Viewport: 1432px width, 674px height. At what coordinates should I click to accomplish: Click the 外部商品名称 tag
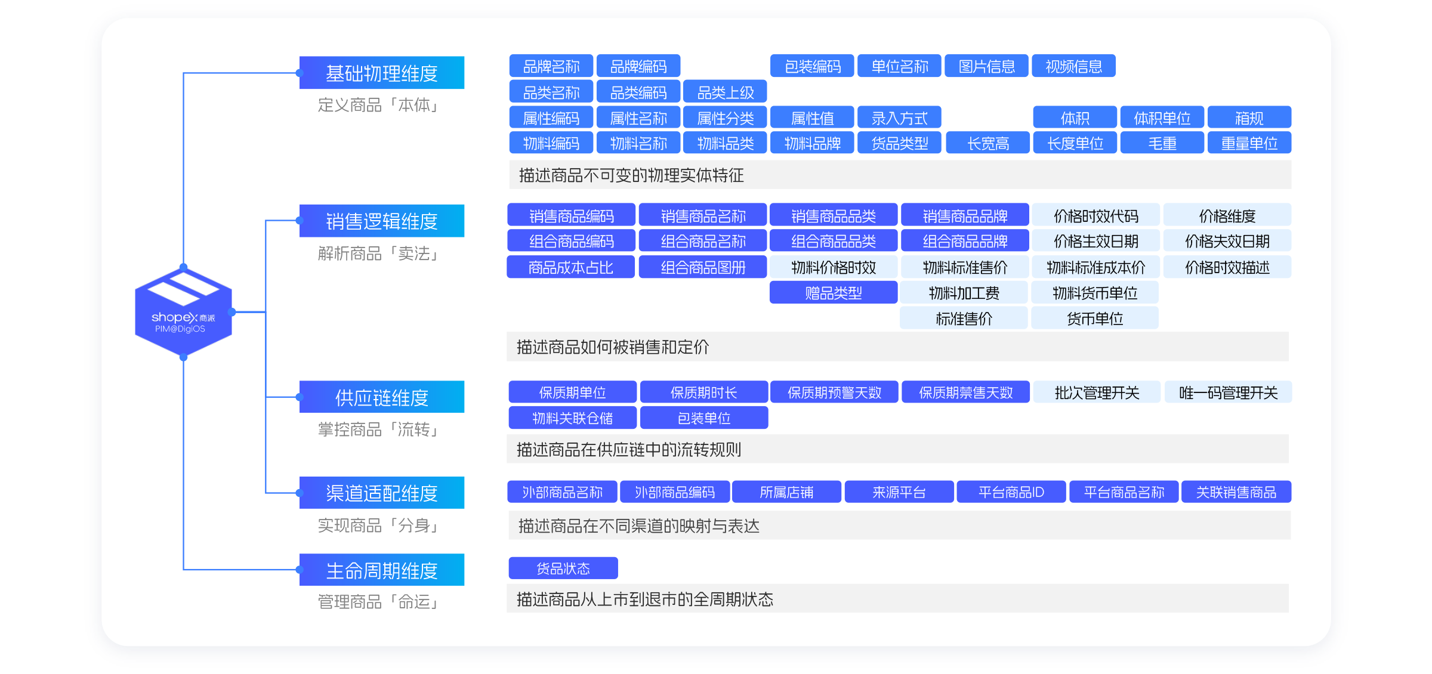coord(562,491)
